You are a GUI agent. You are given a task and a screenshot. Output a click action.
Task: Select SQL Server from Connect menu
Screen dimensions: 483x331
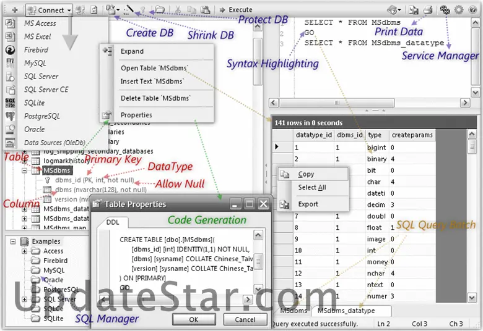click(x=41, y=76)
